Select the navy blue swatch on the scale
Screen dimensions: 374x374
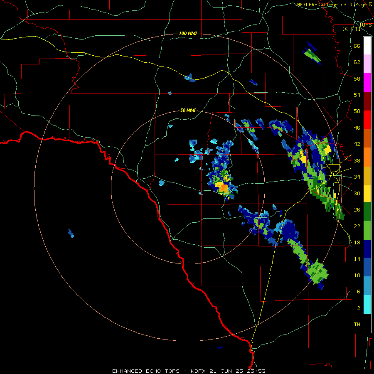pyautogui.click(x=367, y=249)
